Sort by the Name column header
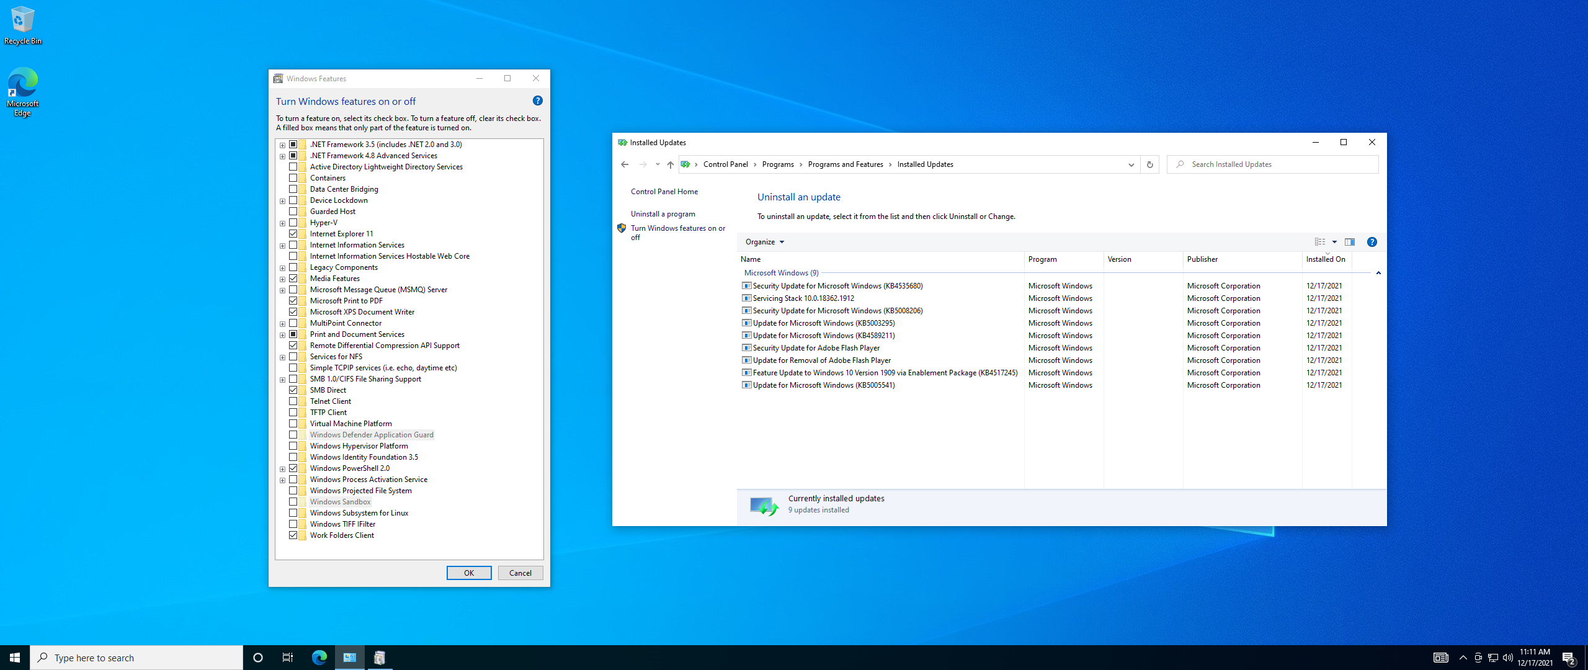This screenshot has height=670, width=1588. pyautogui.click(x=881, y=259)
